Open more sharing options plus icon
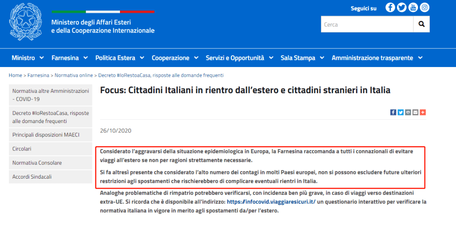The height and width of the screenshot is (225, 456). (x=423, y=112)
